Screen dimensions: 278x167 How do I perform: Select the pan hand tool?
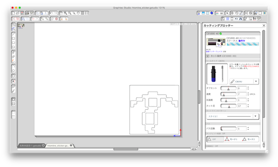61,13
